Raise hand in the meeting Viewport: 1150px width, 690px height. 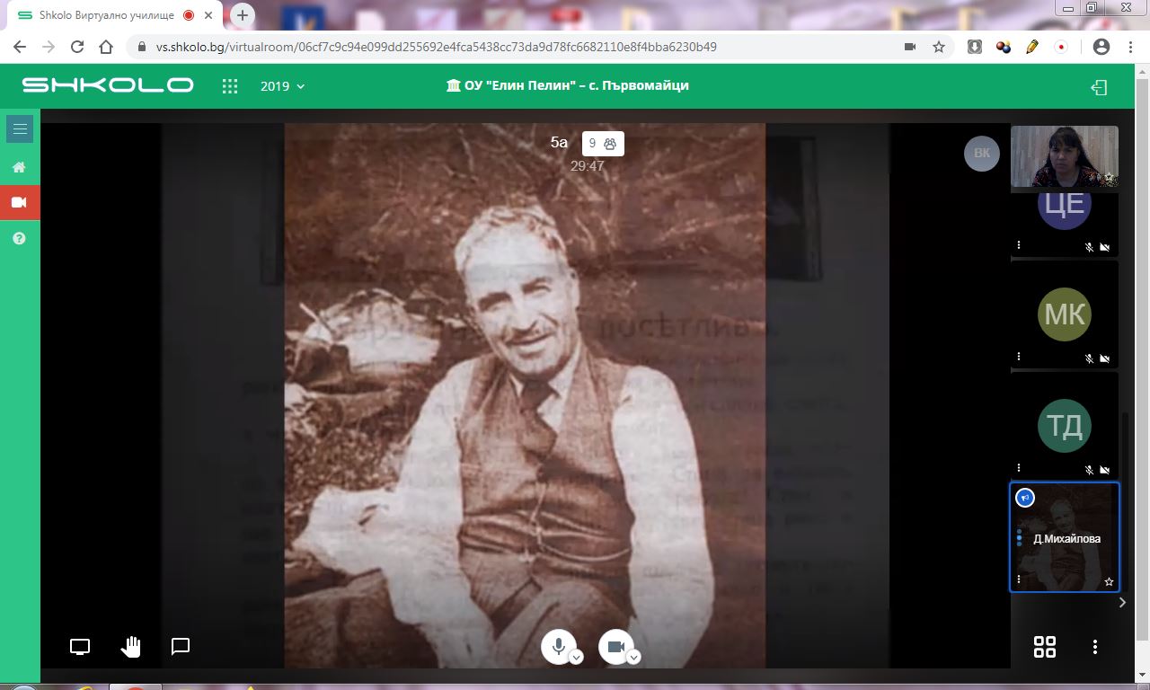point(131,647)
